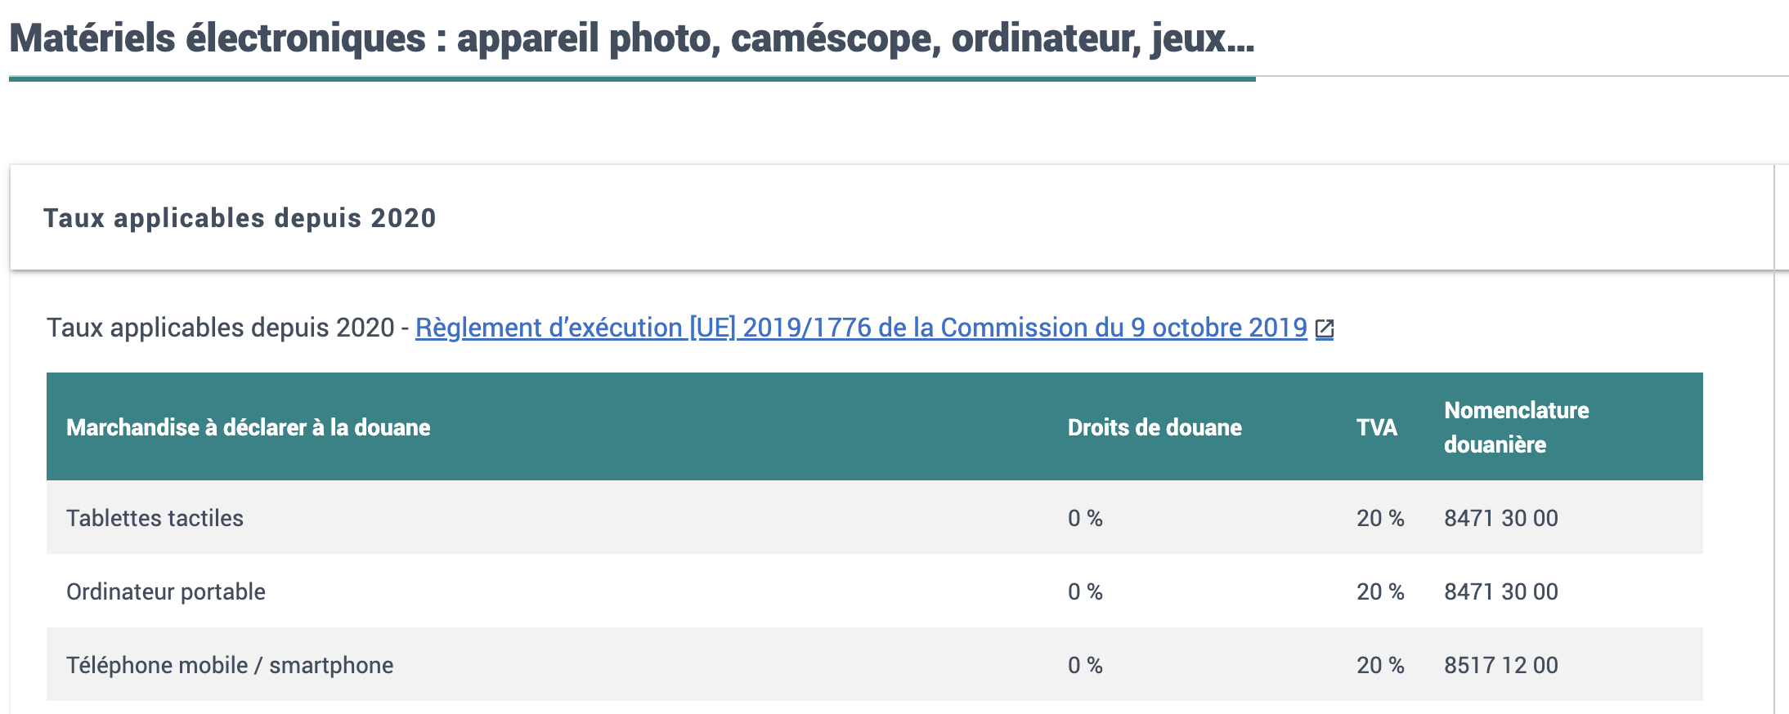
Task: Click the "Nomenclature douanière" column header
Action: coord(1516,427)
